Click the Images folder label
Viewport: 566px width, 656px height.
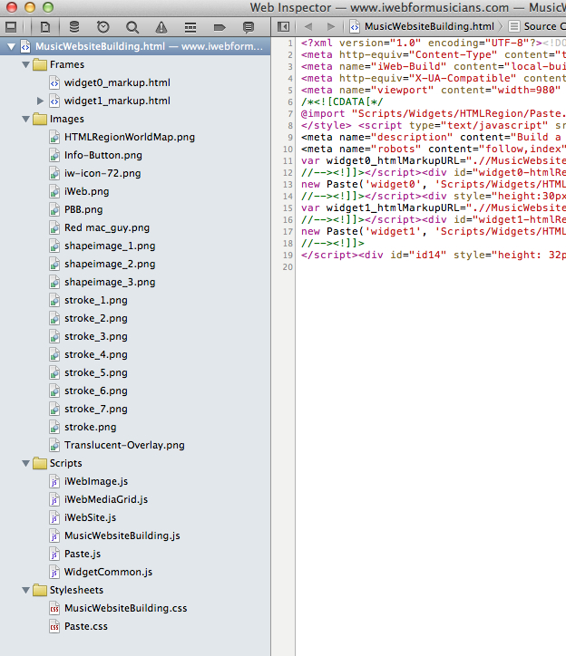[67, 119]
